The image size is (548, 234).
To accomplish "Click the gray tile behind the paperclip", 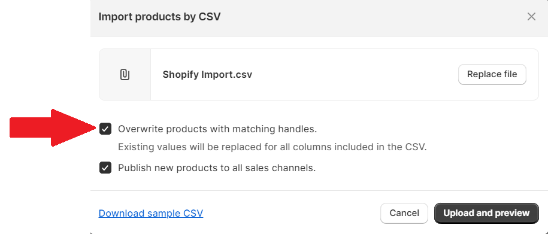I will [125, 74].
